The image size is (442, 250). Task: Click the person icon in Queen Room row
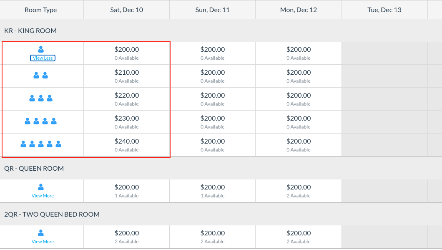pos(41,187)
